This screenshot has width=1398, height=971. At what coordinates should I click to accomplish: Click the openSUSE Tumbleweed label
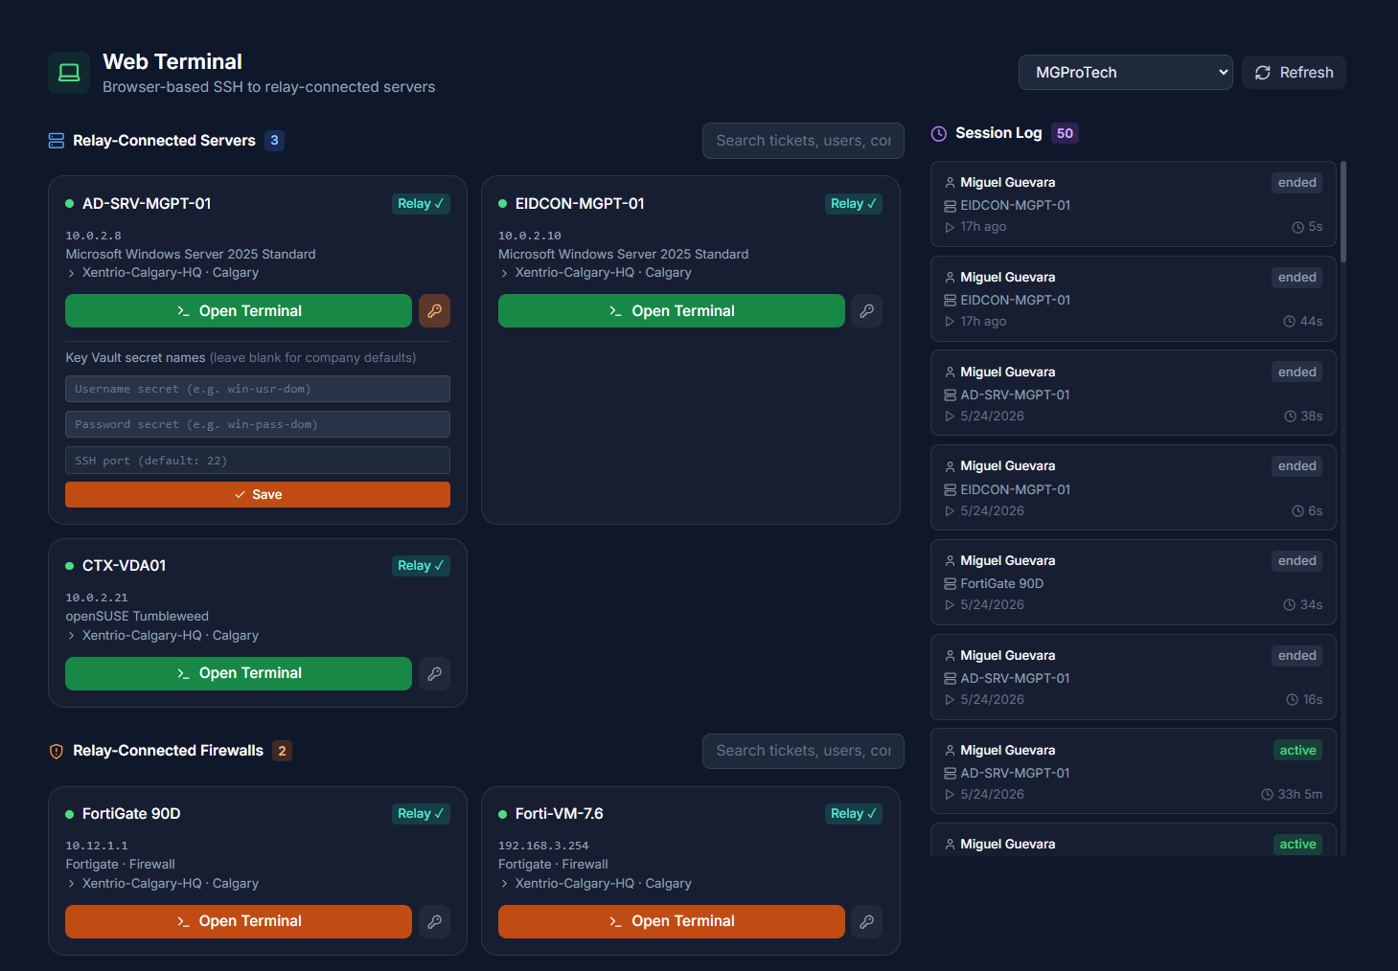[x=137, y=617]
